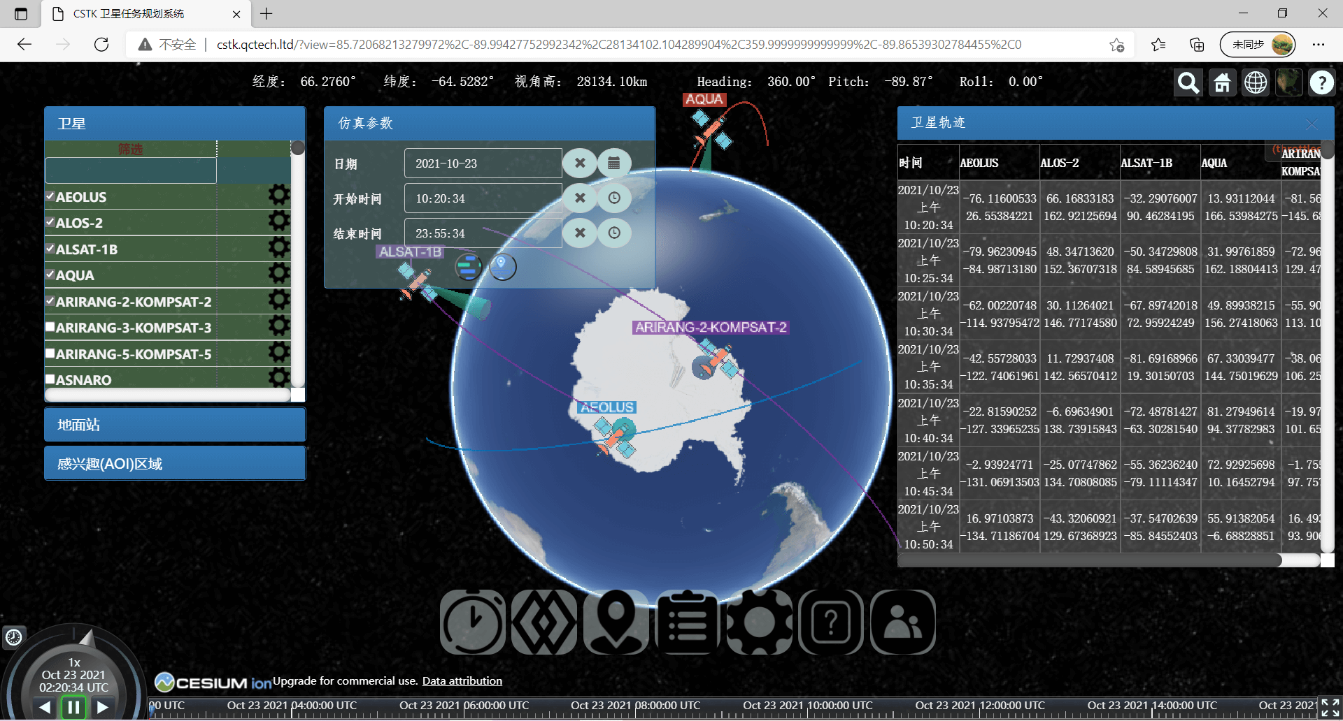
Task: Open ARIRANG-5-KOMPSAT-5 settings gear
Action: (279, 353)
